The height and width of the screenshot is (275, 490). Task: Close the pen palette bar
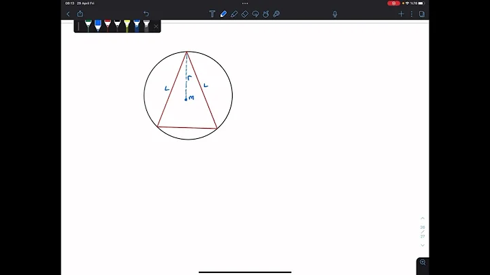tap(156, 27)
